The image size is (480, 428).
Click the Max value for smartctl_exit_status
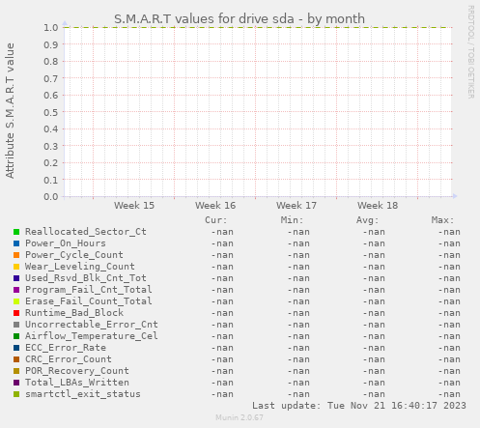[x=449, y=394]
